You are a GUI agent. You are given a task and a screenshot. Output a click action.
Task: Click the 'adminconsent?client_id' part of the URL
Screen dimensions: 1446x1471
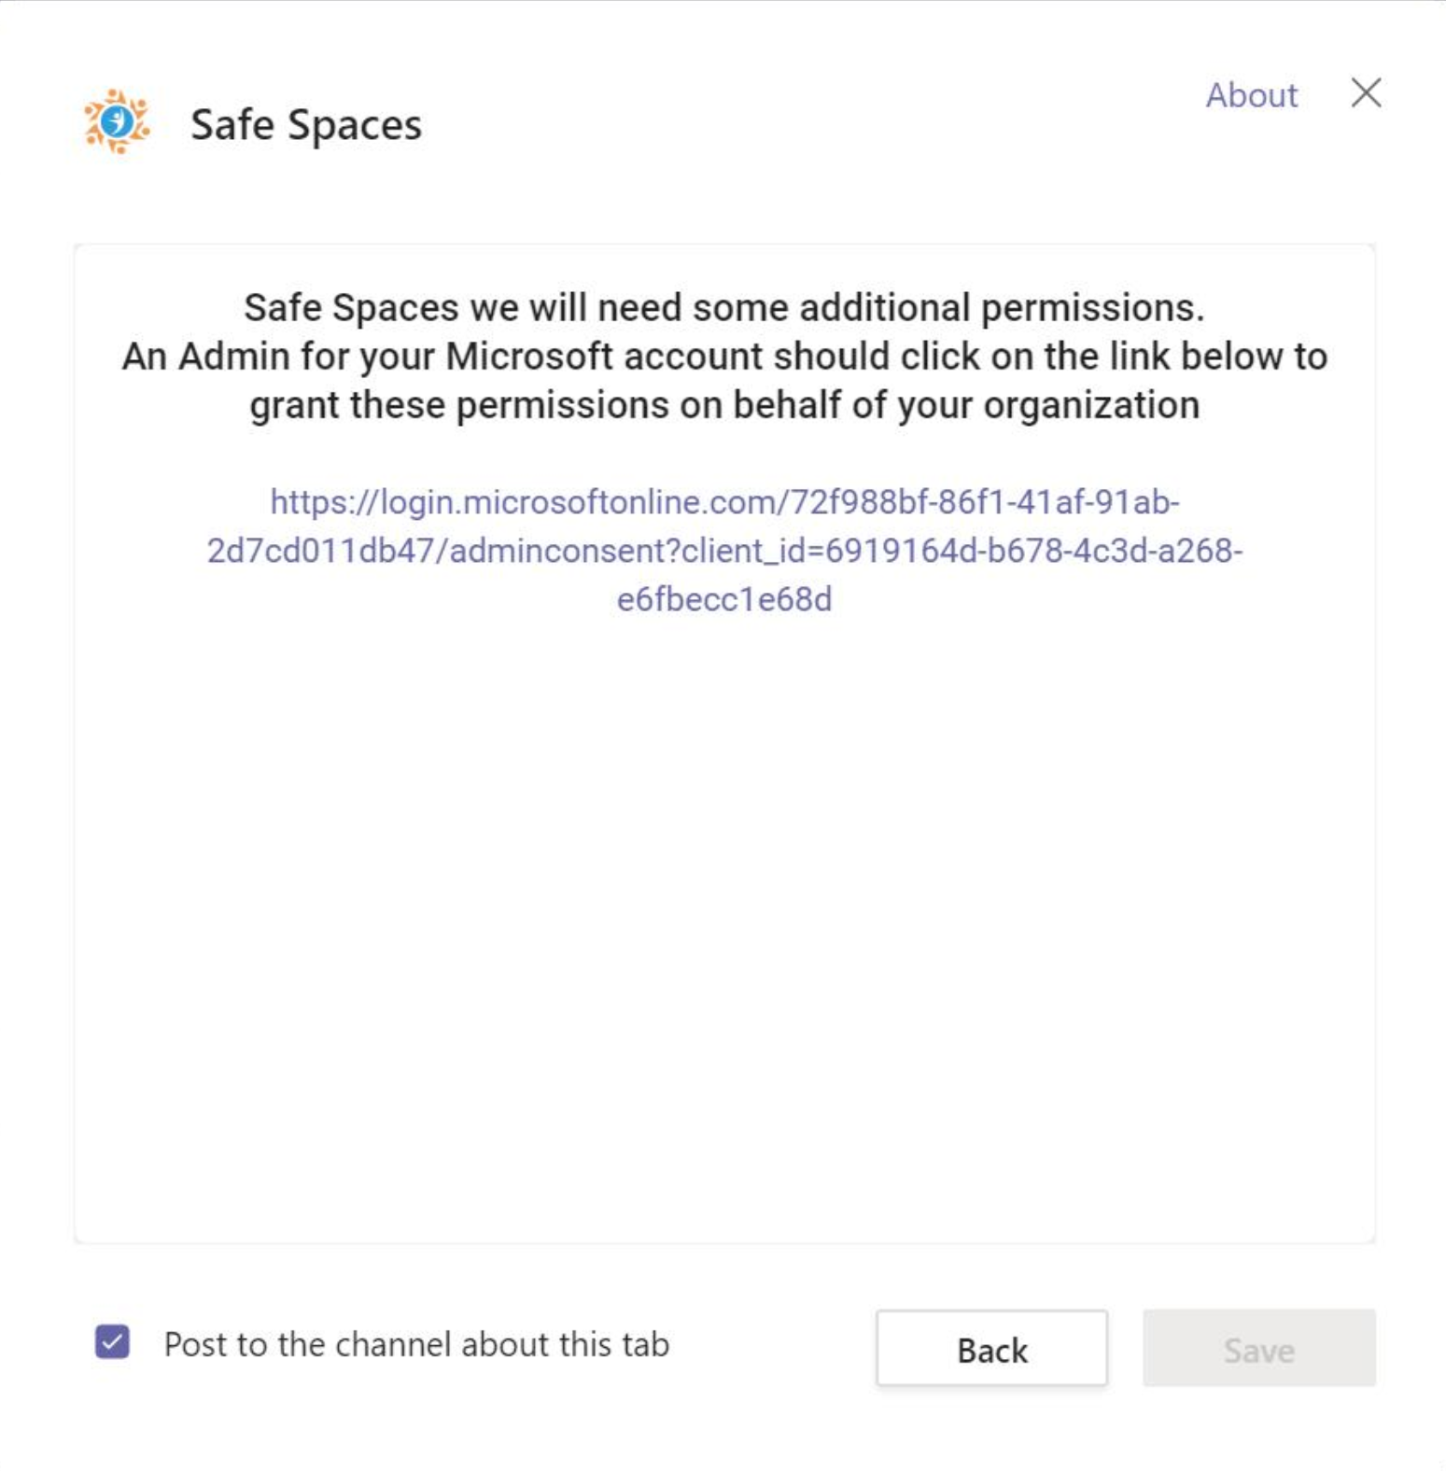pos(635,551)
